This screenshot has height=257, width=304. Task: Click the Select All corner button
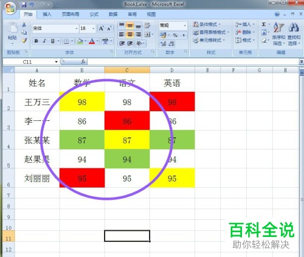9,70
